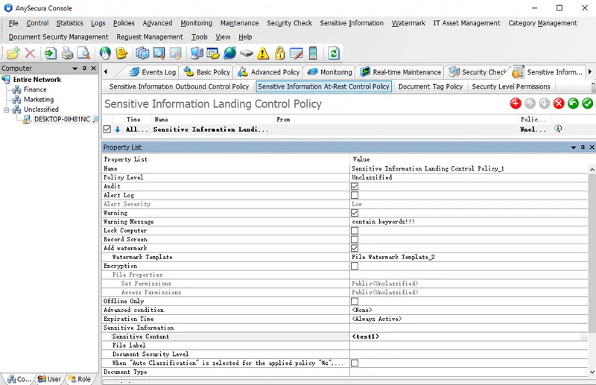596x385 pixels.
Task: Click the gray move-up arrow circle
Action: click(x=530, y=104)
